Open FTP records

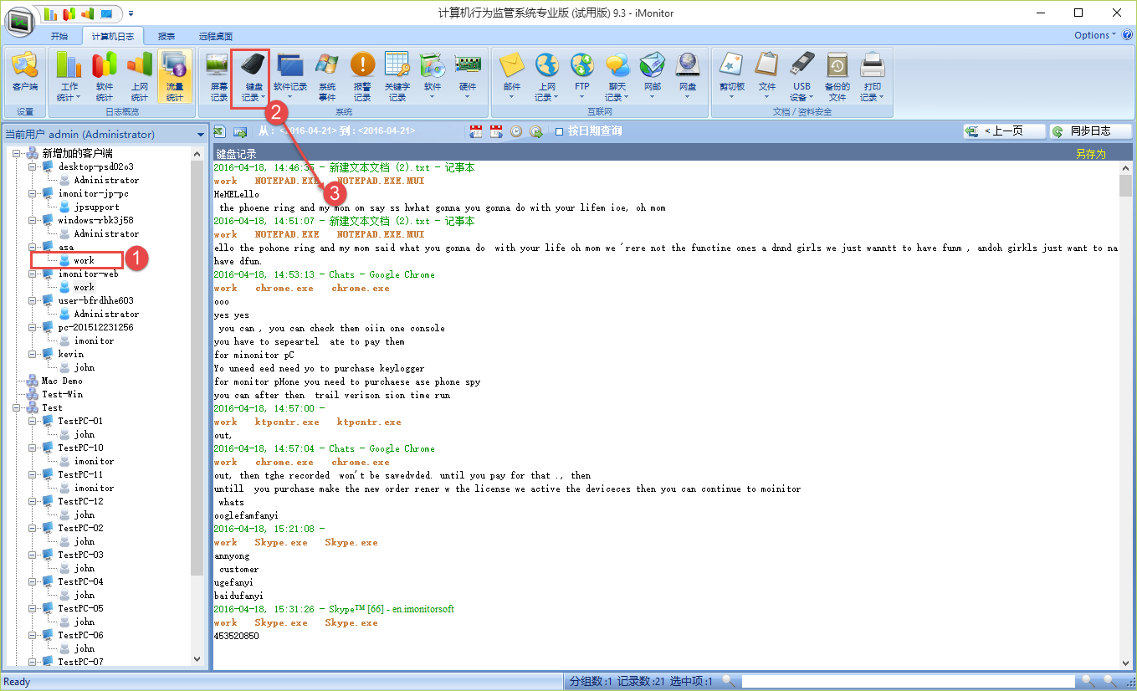click(x=581, y=77)
